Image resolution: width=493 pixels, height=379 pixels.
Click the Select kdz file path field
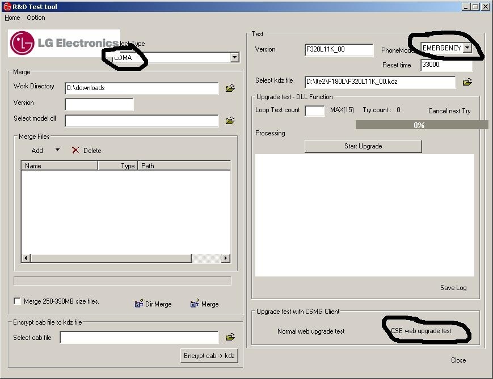coord(380,82)
